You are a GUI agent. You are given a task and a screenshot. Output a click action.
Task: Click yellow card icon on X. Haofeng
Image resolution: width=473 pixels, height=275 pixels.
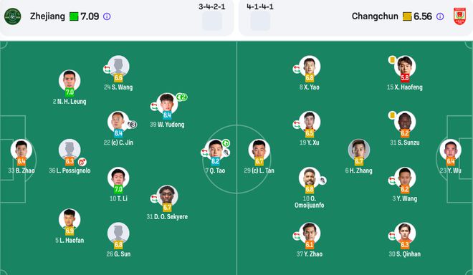pyautogui.click(x=392, y=59)
